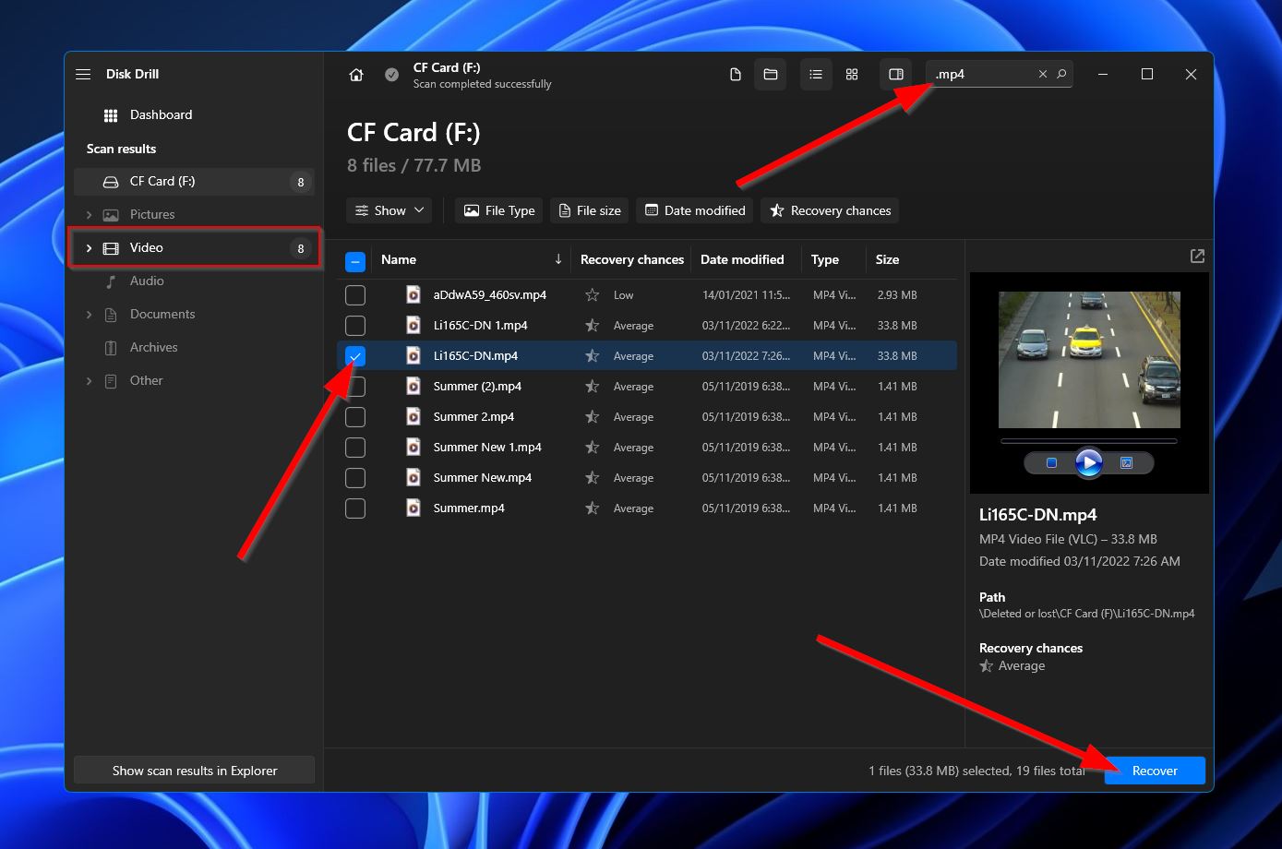Click Show scan results in Explorer
Screen dimensions: 1282x849
(x=195, y=771)
